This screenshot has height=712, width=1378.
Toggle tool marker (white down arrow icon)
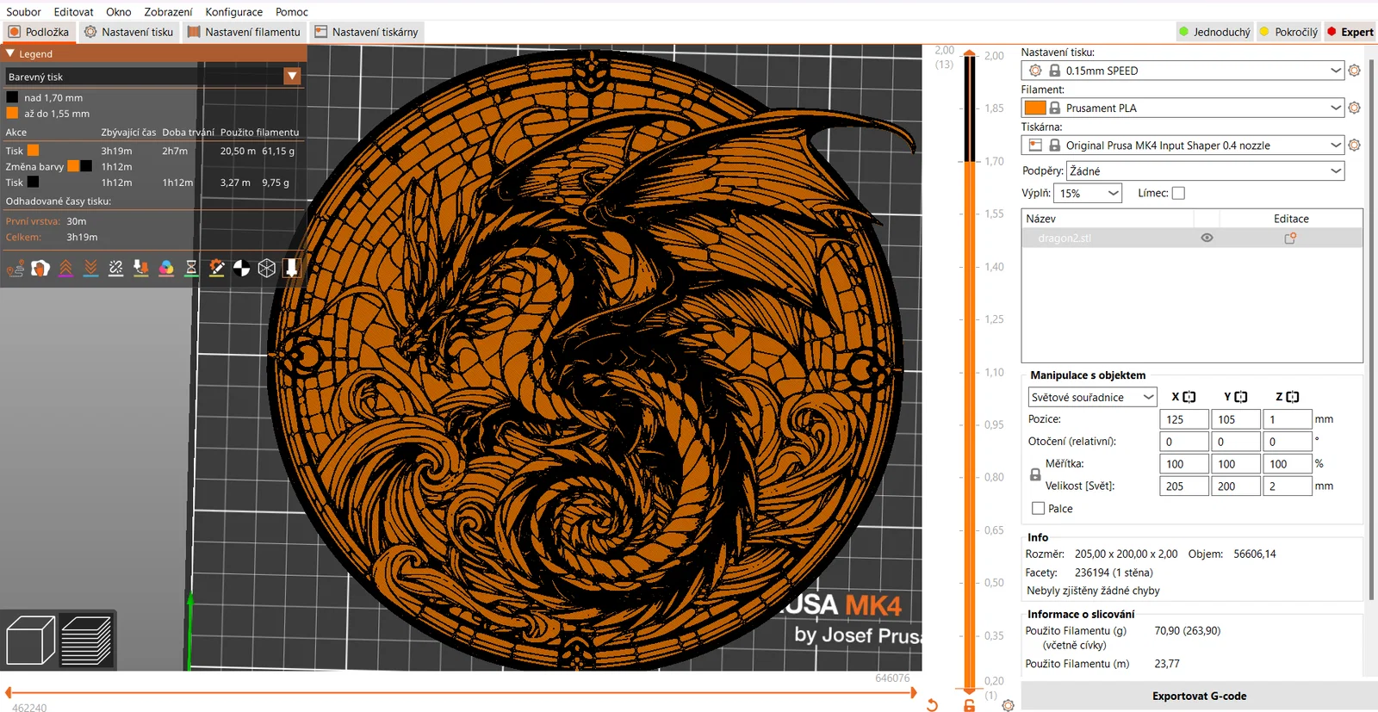(x=292, y=269)
